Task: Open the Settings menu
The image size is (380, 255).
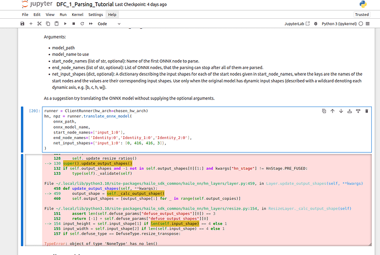Action: click(95, 14)
